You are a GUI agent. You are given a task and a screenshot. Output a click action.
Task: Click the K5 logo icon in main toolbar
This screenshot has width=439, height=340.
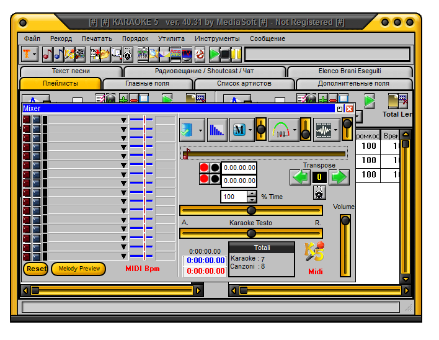[69, 54]
